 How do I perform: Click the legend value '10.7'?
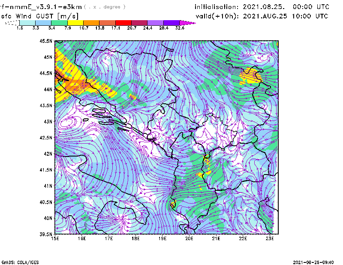point(84,28)
